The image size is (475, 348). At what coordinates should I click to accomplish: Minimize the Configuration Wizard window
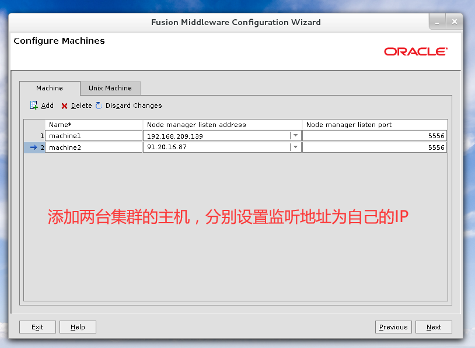437,22
